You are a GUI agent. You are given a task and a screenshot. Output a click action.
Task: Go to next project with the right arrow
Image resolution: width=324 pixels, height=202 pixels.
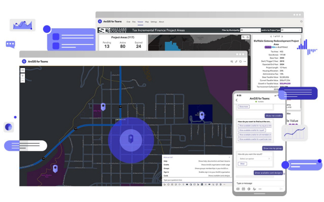tap(282, 36)
